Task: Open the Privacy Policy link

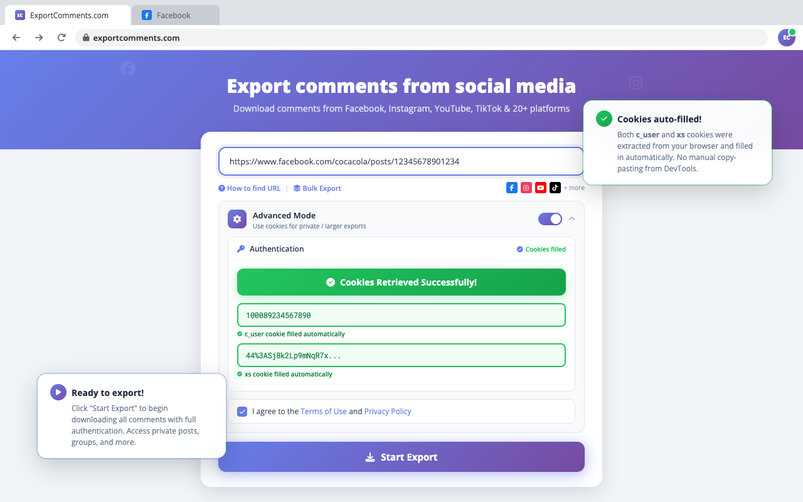Action: 388,412
